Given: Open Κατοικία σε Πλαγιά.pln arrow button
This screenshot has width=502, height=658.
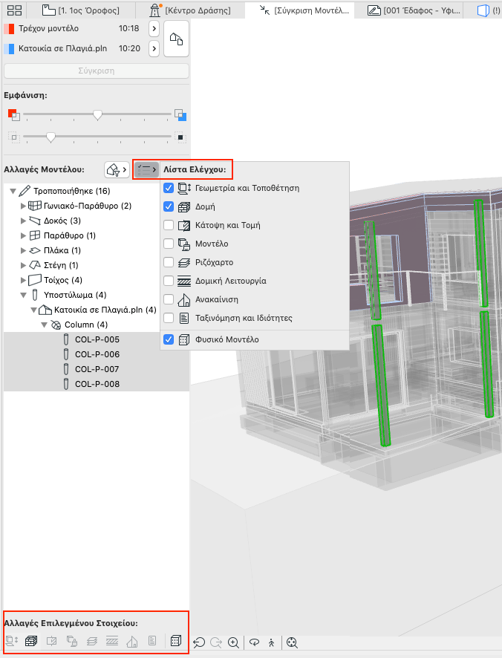Looking at the screenshot, I should point(154,49).
